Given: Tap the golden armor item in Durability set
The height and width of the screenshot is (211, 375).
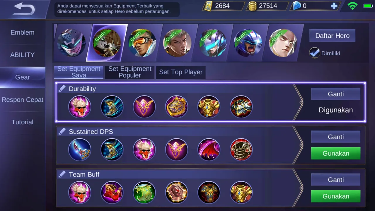Looking at the screenshot, I should coord(209,107).
